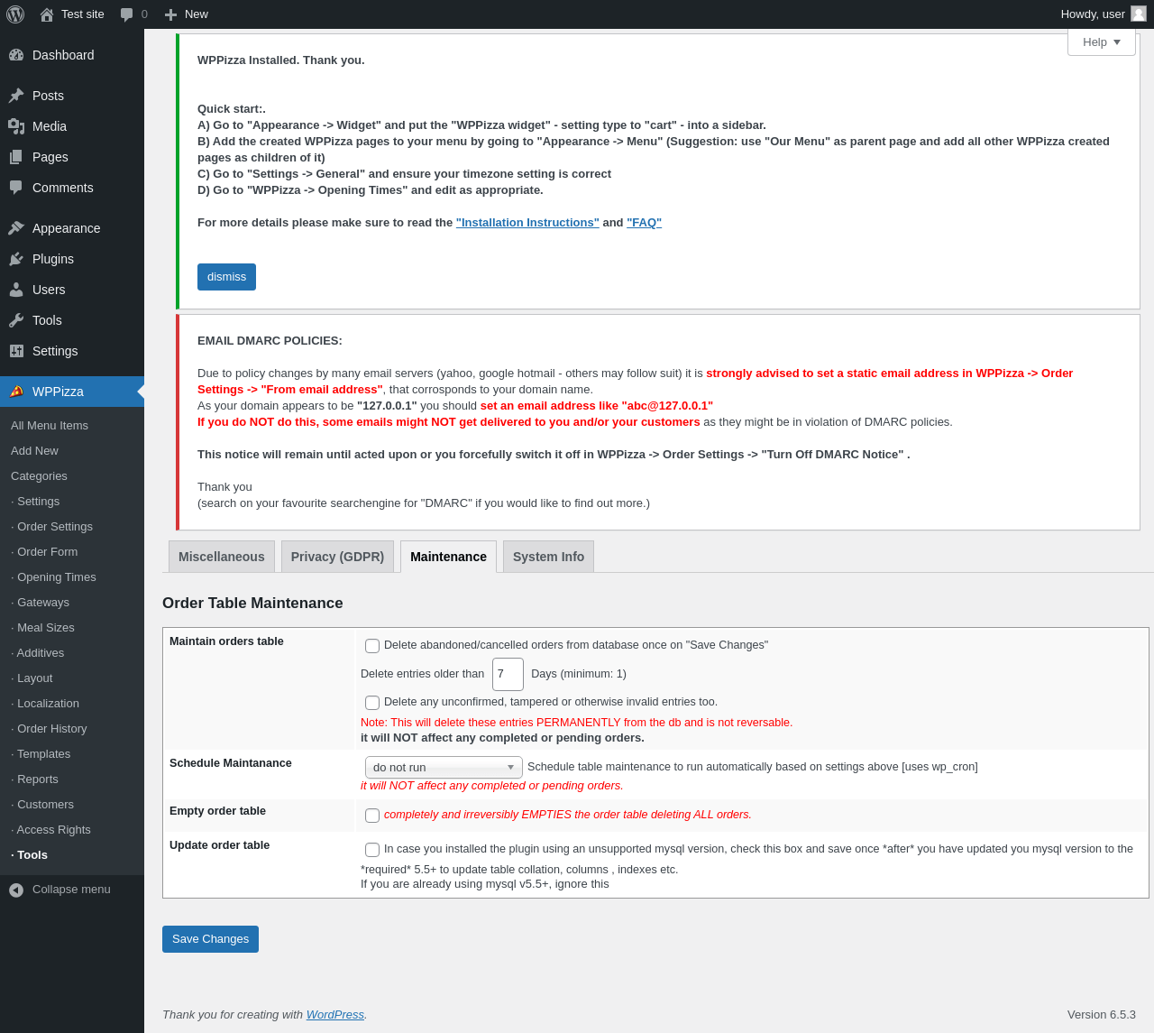This screenshot has height=1033, width=1154.
Task: Click the user avatar icon
Action: (1139, 14)
